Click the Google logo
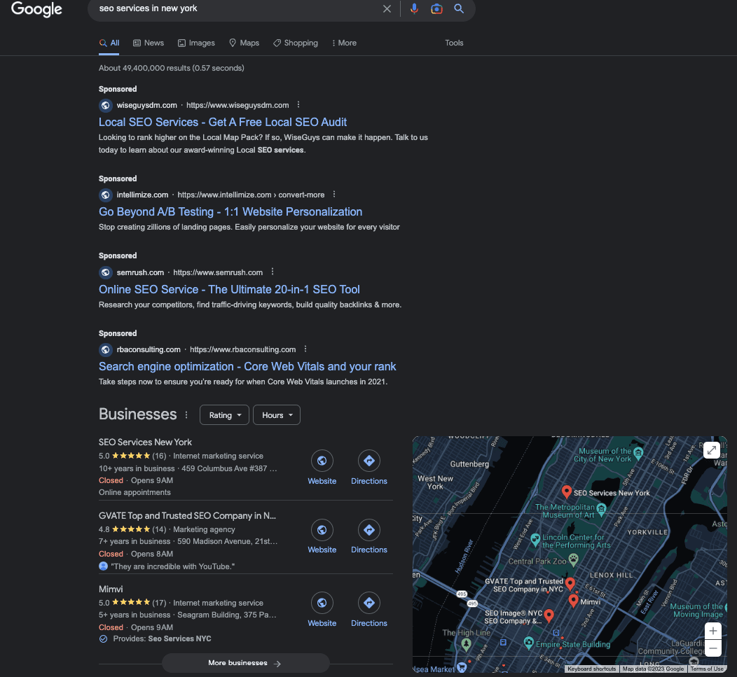Screen dimensions: 737x677 tap(36, 9)
